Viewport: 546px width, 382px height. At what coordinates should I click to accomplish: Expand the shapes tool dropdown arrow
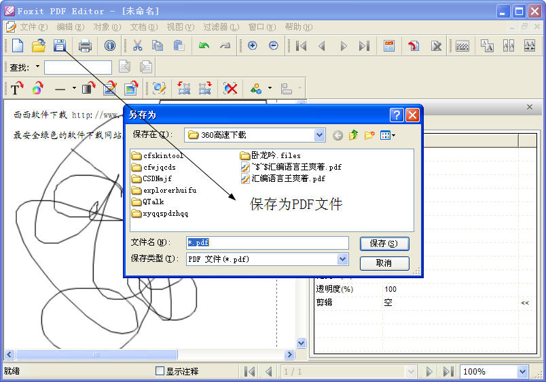[270, 88]
